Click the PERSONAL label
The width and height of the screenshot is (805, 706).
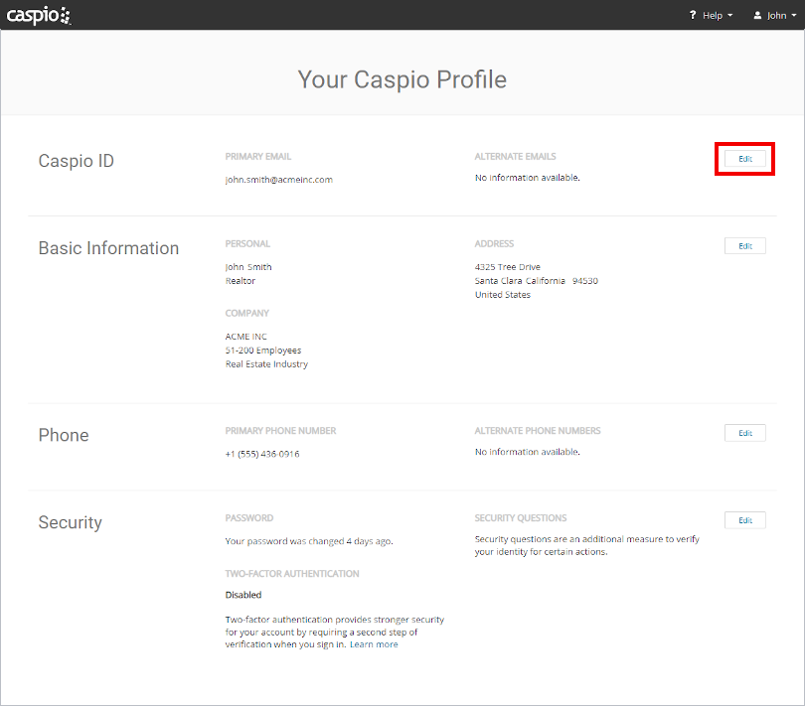point(247,243)
